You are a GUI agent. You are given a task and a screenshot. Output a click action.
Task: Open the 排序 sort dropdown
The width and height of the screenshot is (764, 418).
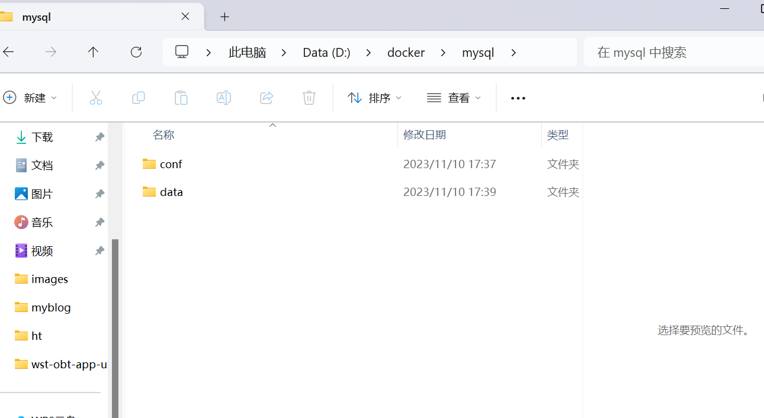click(x=375, y=98)
